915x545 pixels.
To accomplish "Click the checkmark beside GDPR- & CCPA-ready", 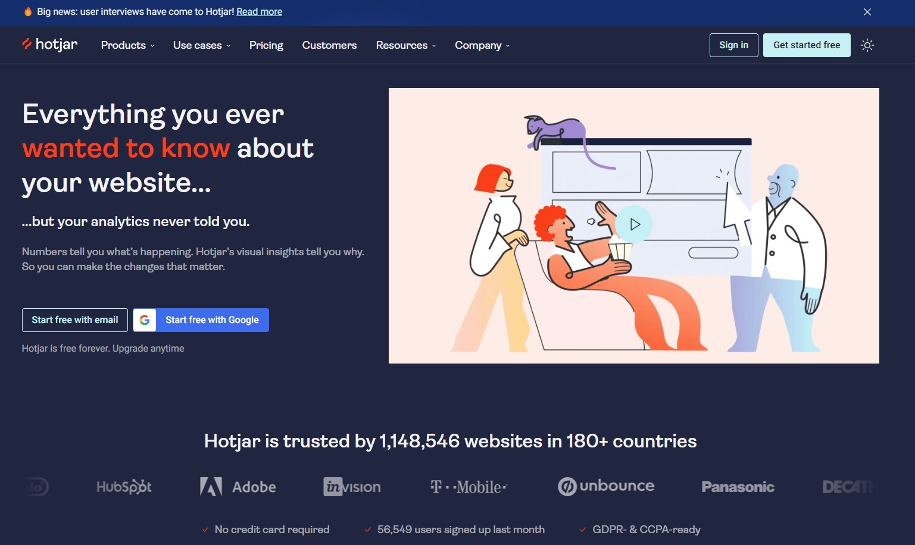I will tap(583, 530).
